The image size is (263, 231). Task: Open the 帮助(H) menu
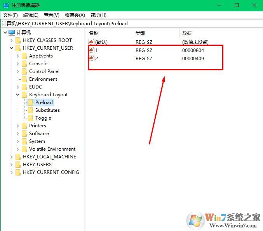click(x=98, y=15)
